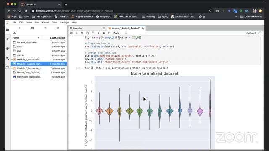Open browser profile avatar

[x=255, y=11]
